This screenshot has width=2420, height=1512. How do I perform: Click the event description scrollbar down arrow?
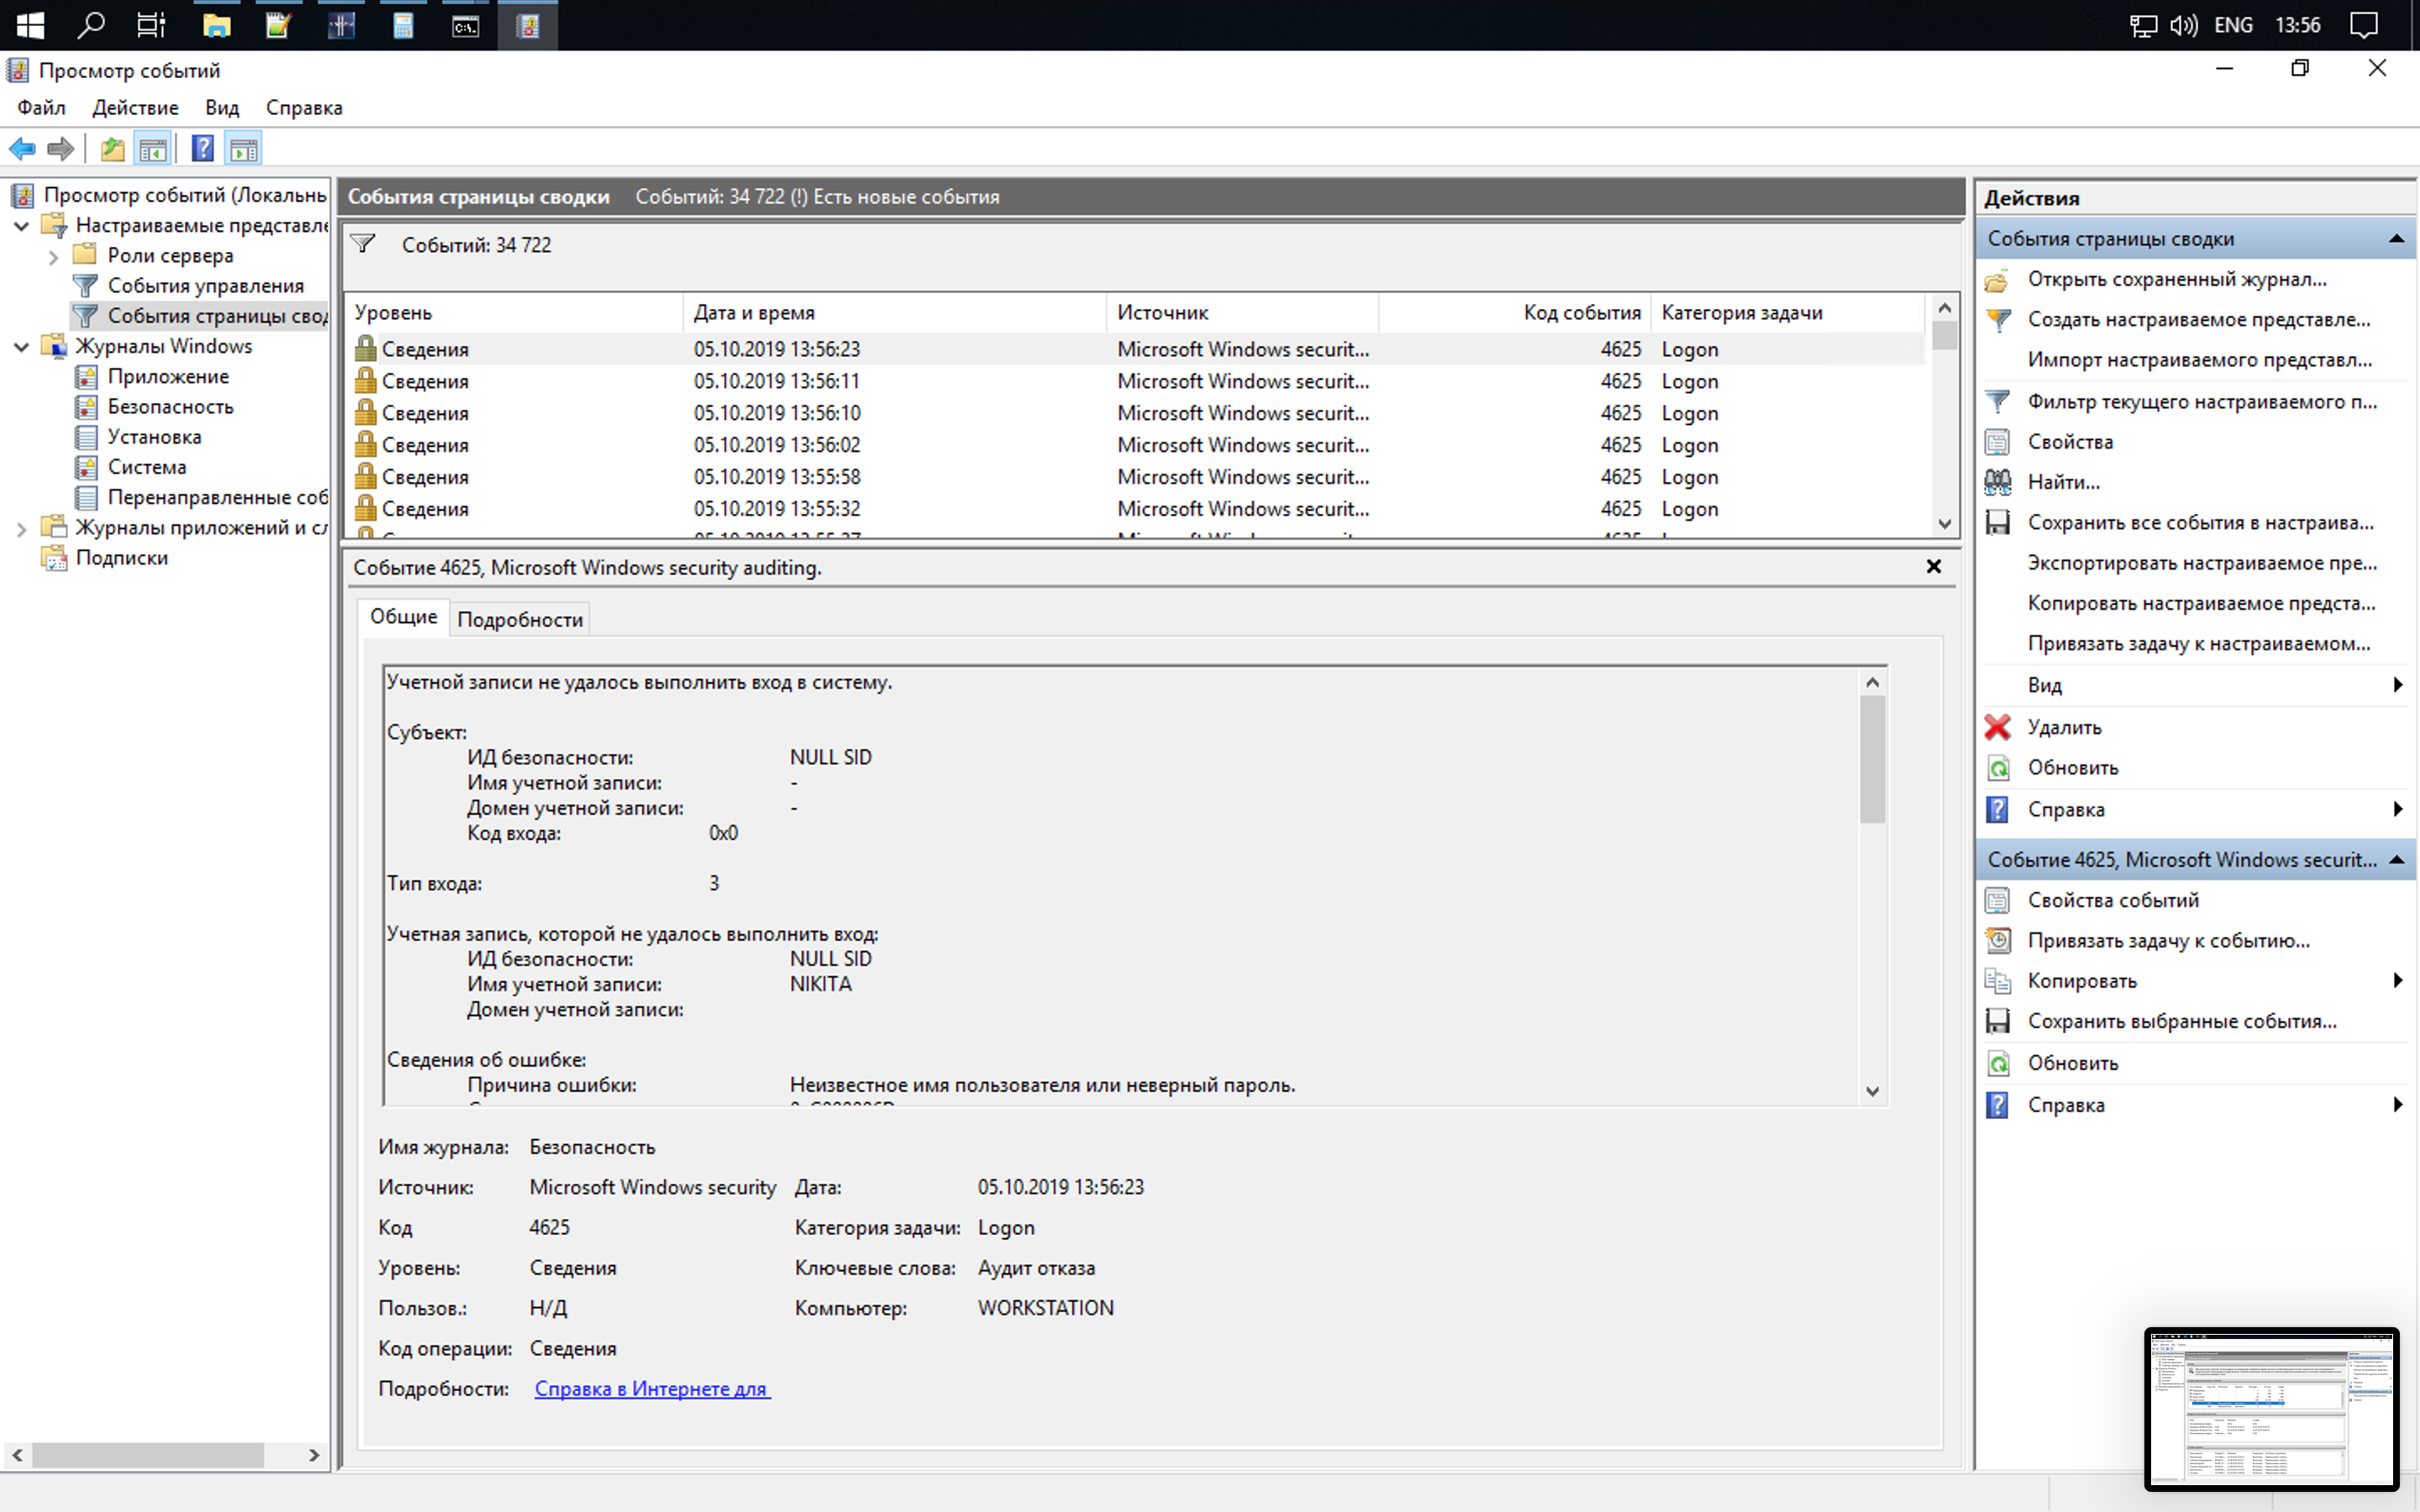click(1872, 1091)
